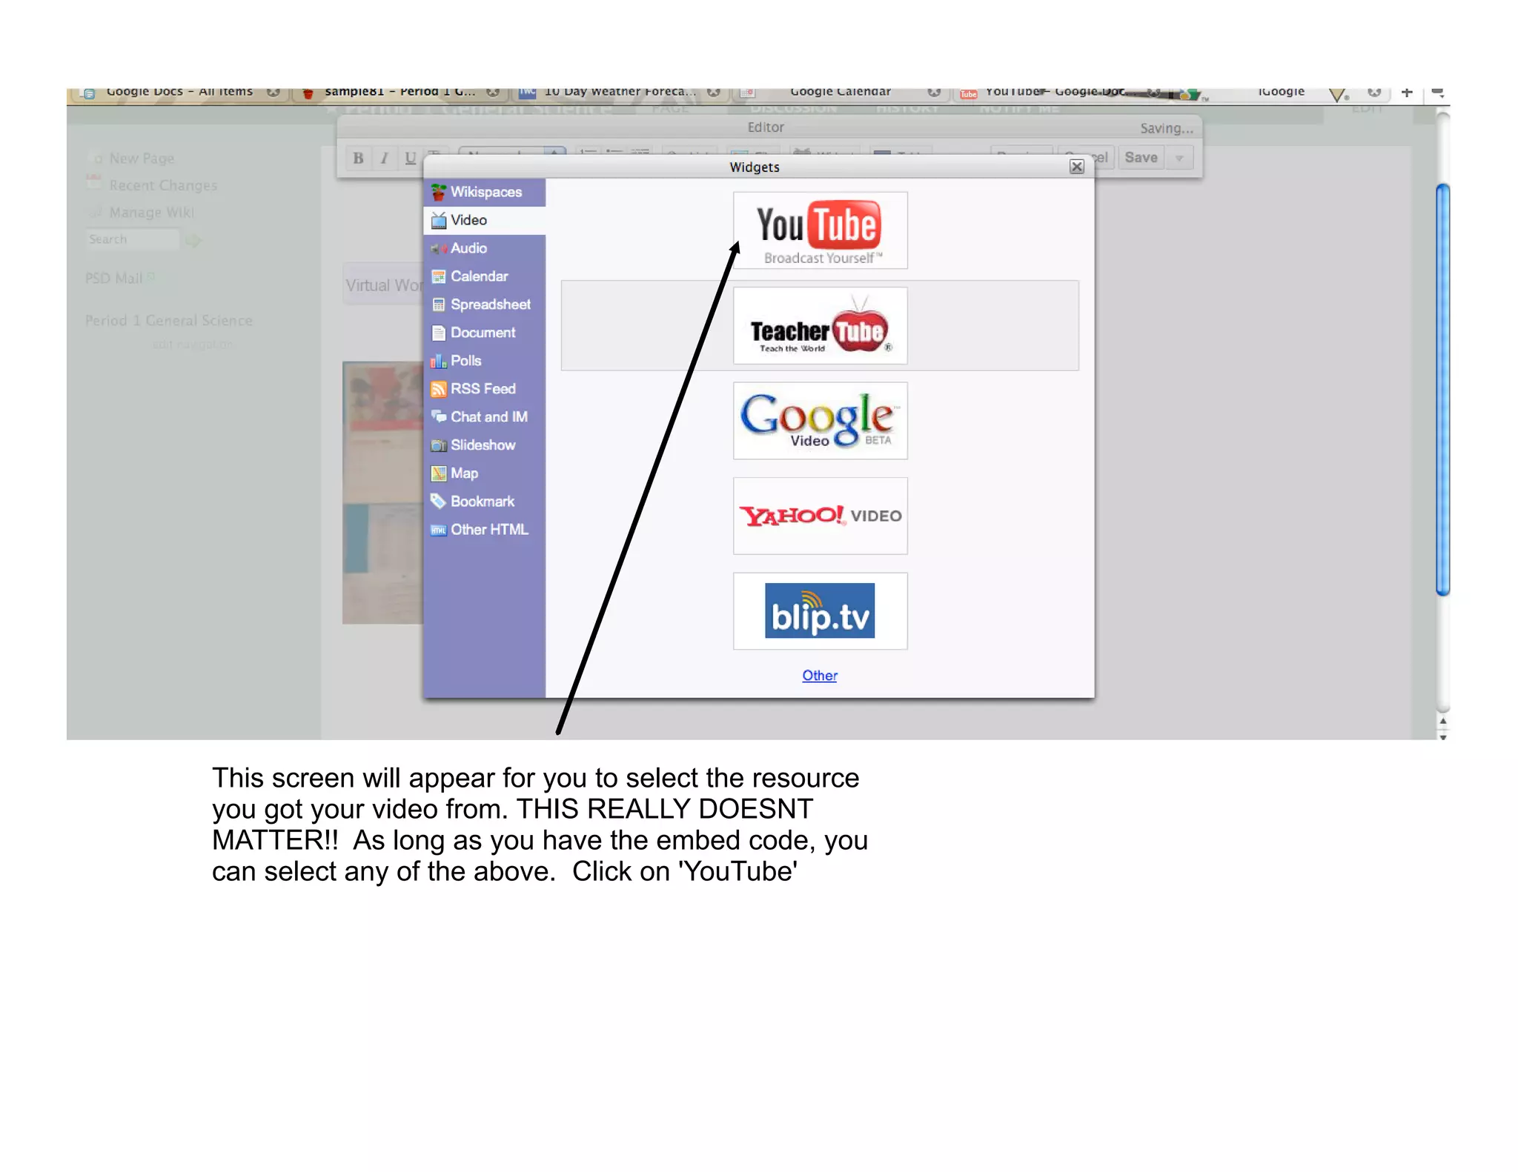The width and height of the screenshot is (1518, 1172).
Task: Choose the blip.tv video source
Action: click(x=820, y=610)
